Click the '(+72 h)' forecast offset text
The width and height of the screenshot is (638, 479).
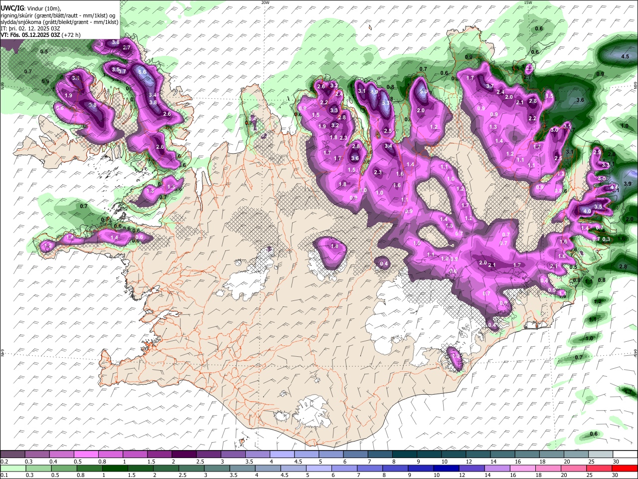point(71,35)
